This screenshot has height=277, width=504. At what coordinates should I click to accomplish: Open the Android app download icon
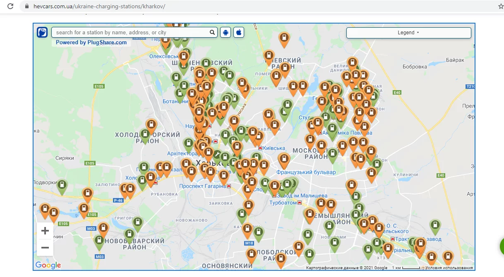[226, 32]
